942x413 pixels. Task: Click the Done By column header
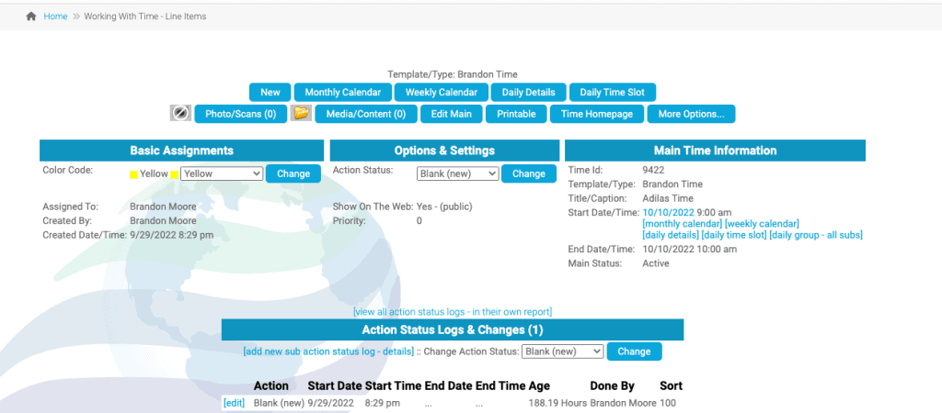(x=612, y=386)
